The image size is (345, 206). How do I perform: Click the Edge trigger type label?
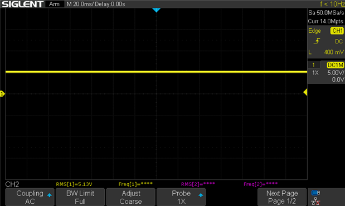click(314, 31)
